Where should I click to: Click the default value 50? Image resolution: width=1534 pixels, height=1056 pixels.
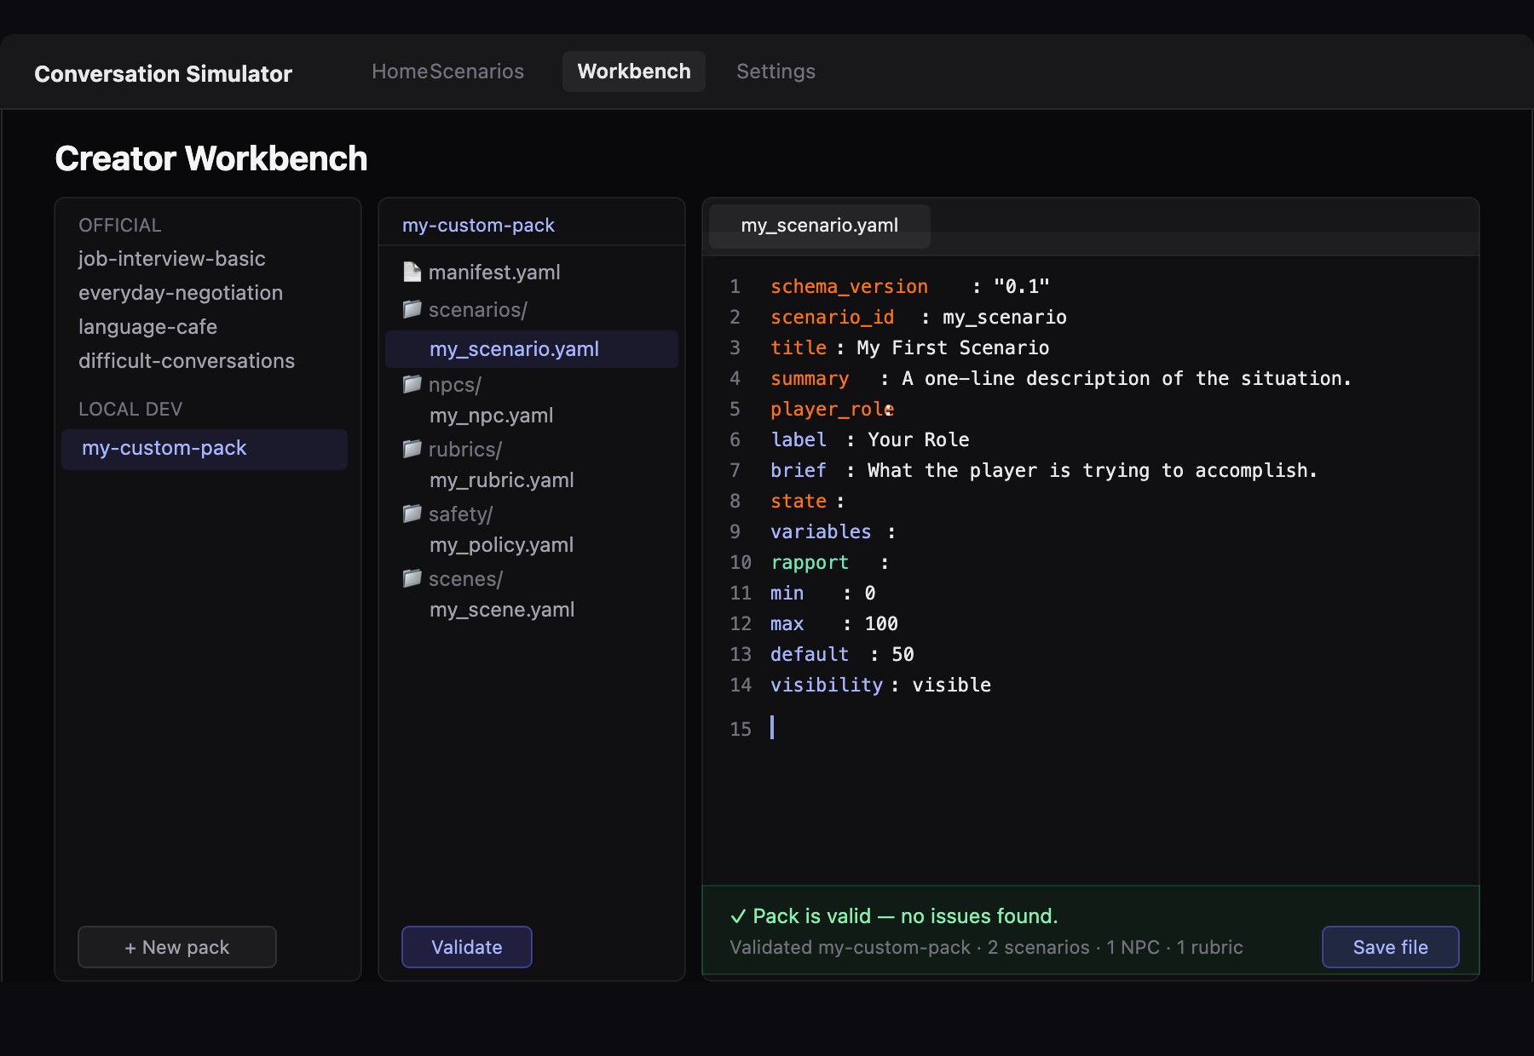click(x=903, y=655)
